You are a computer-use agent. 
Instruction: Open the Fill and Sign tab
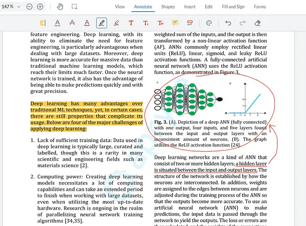233,7
